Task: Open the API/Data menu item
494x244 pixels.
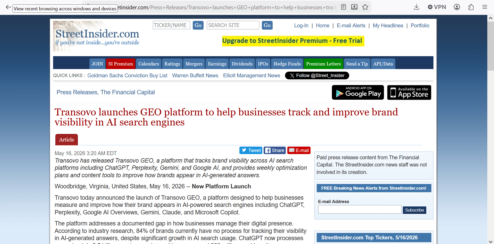Action: click(383, 64)
